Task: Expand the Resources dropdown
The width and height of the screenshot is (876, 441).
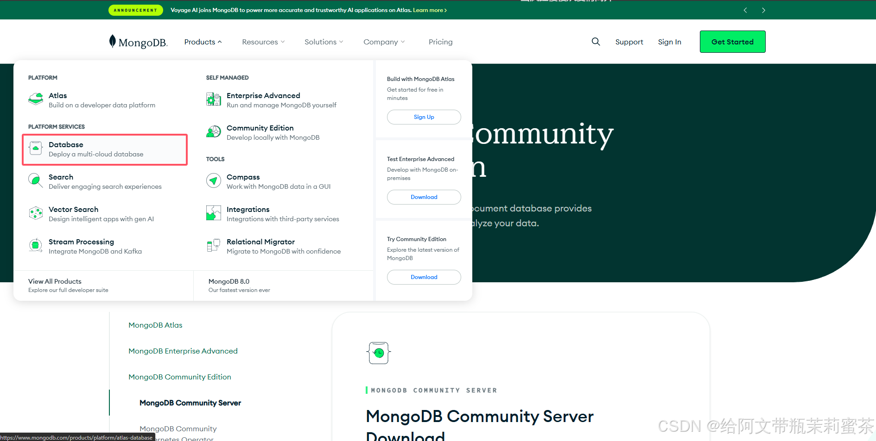Action: pyautogui.click(x=263, y=42)
